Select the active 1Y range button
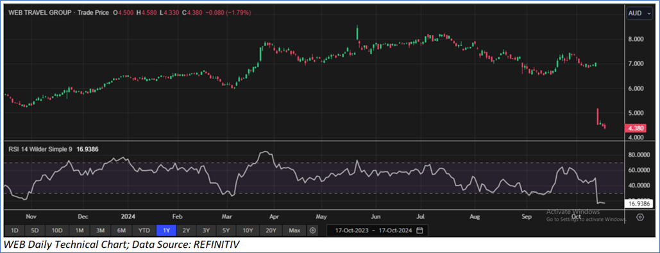 [166, 231]
